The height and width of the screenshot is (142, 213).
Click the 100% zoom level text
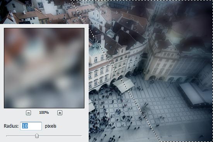pyautogui.click(x=44, y=113)
